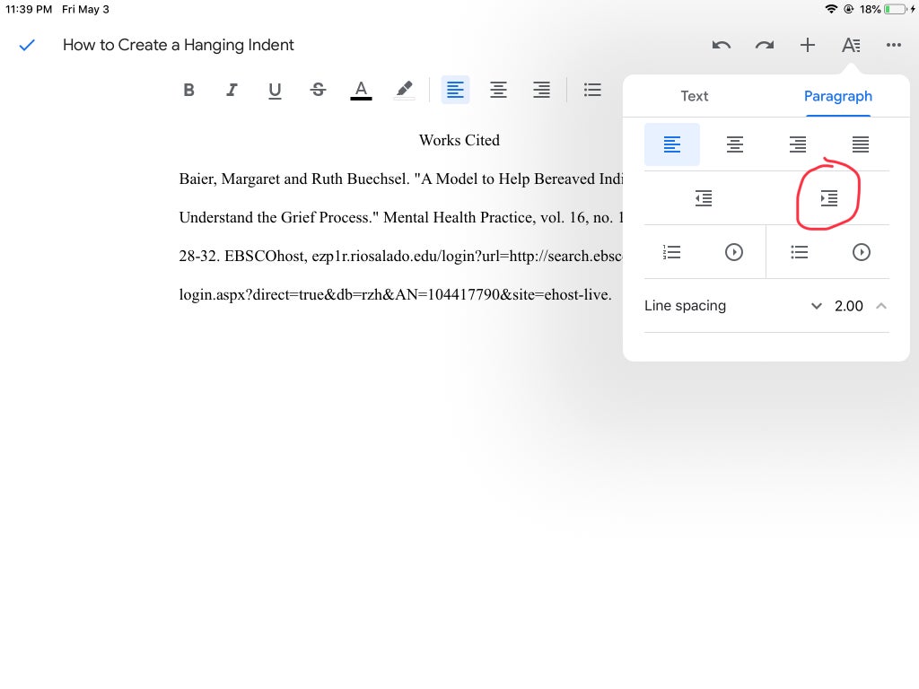
Task: Toggle italic formatting
Action: click(x=232, y=90)
